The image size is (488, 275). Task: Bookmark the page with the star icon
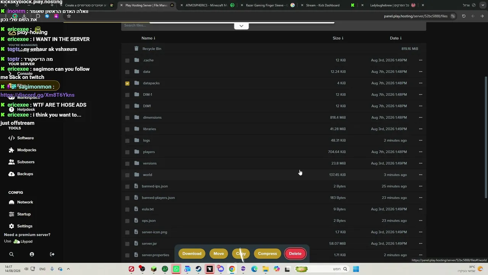(69, 16)
